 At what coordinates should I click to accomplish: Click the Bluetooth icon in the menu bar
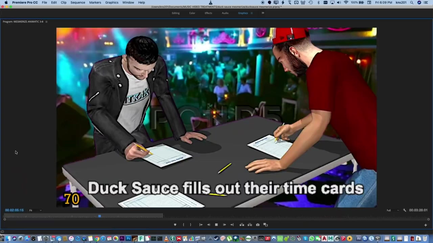(x=318, y=2)
